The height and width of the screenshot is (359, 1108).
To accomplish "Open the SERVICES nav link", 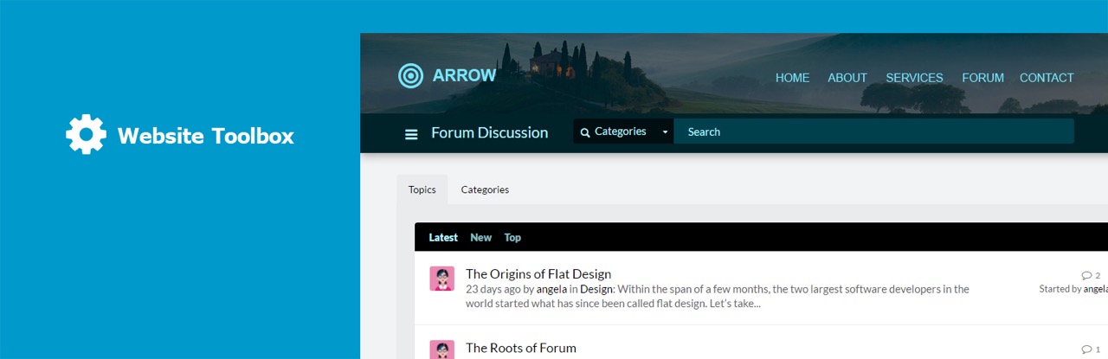I will pos(914,78).
